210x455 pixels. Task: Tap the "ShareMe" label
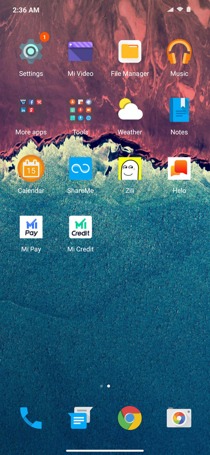pyautogui.click(x=80, y=191)
